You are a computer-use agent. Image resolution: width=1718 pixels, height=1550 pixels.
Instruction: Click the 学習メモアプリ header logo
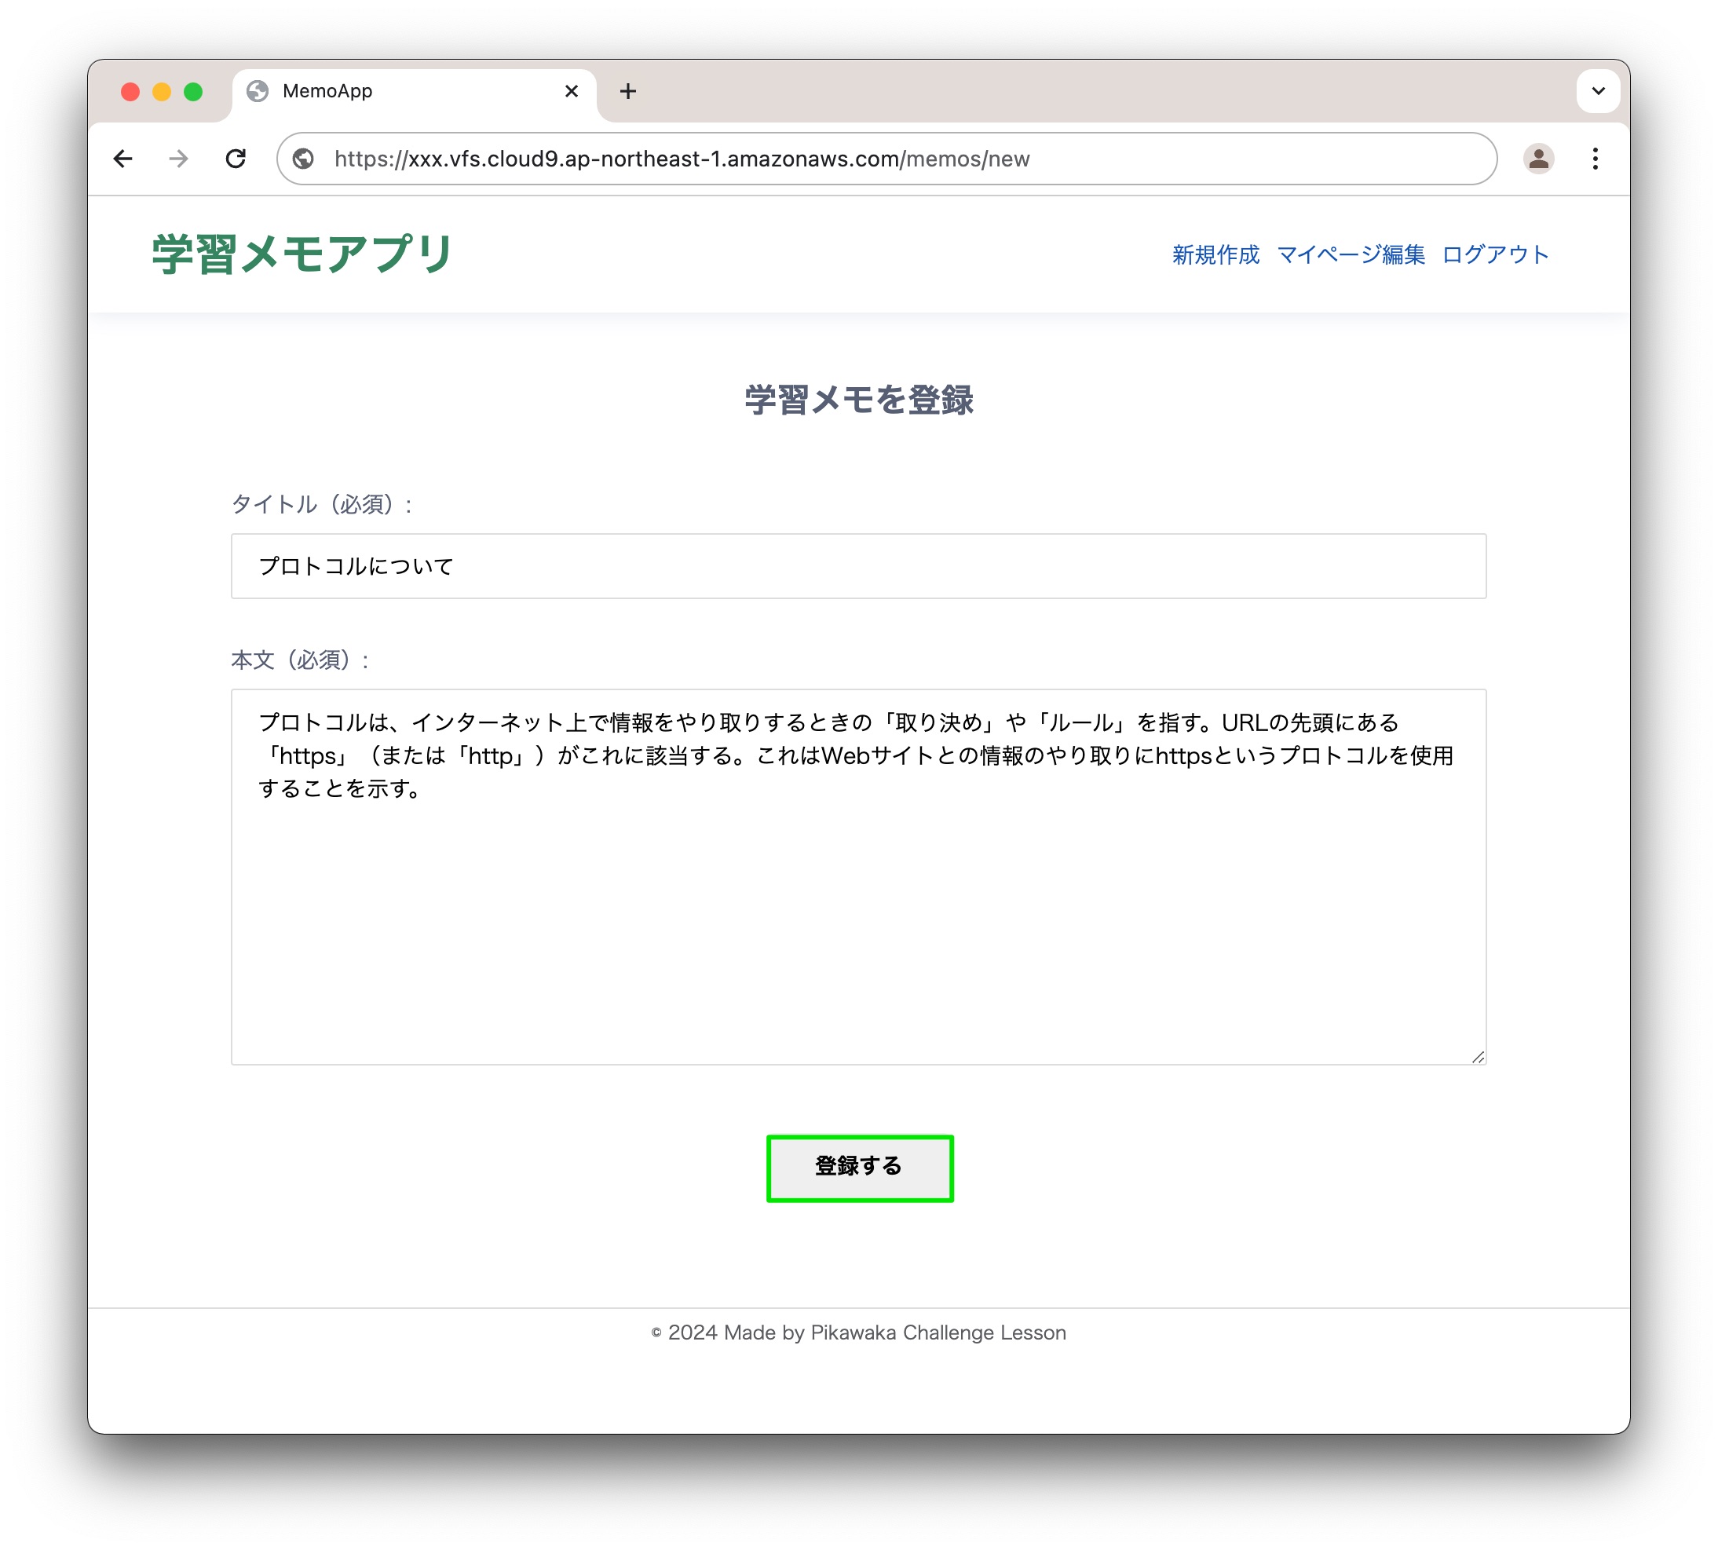tap(302, 254)
